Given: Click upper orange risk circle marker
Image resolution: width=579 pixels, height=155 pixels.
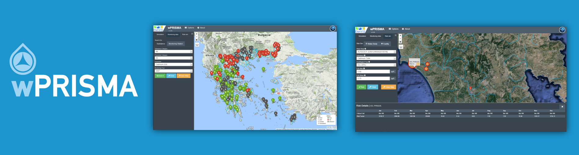Looking at the screenshot, I should tap(428, 64).
